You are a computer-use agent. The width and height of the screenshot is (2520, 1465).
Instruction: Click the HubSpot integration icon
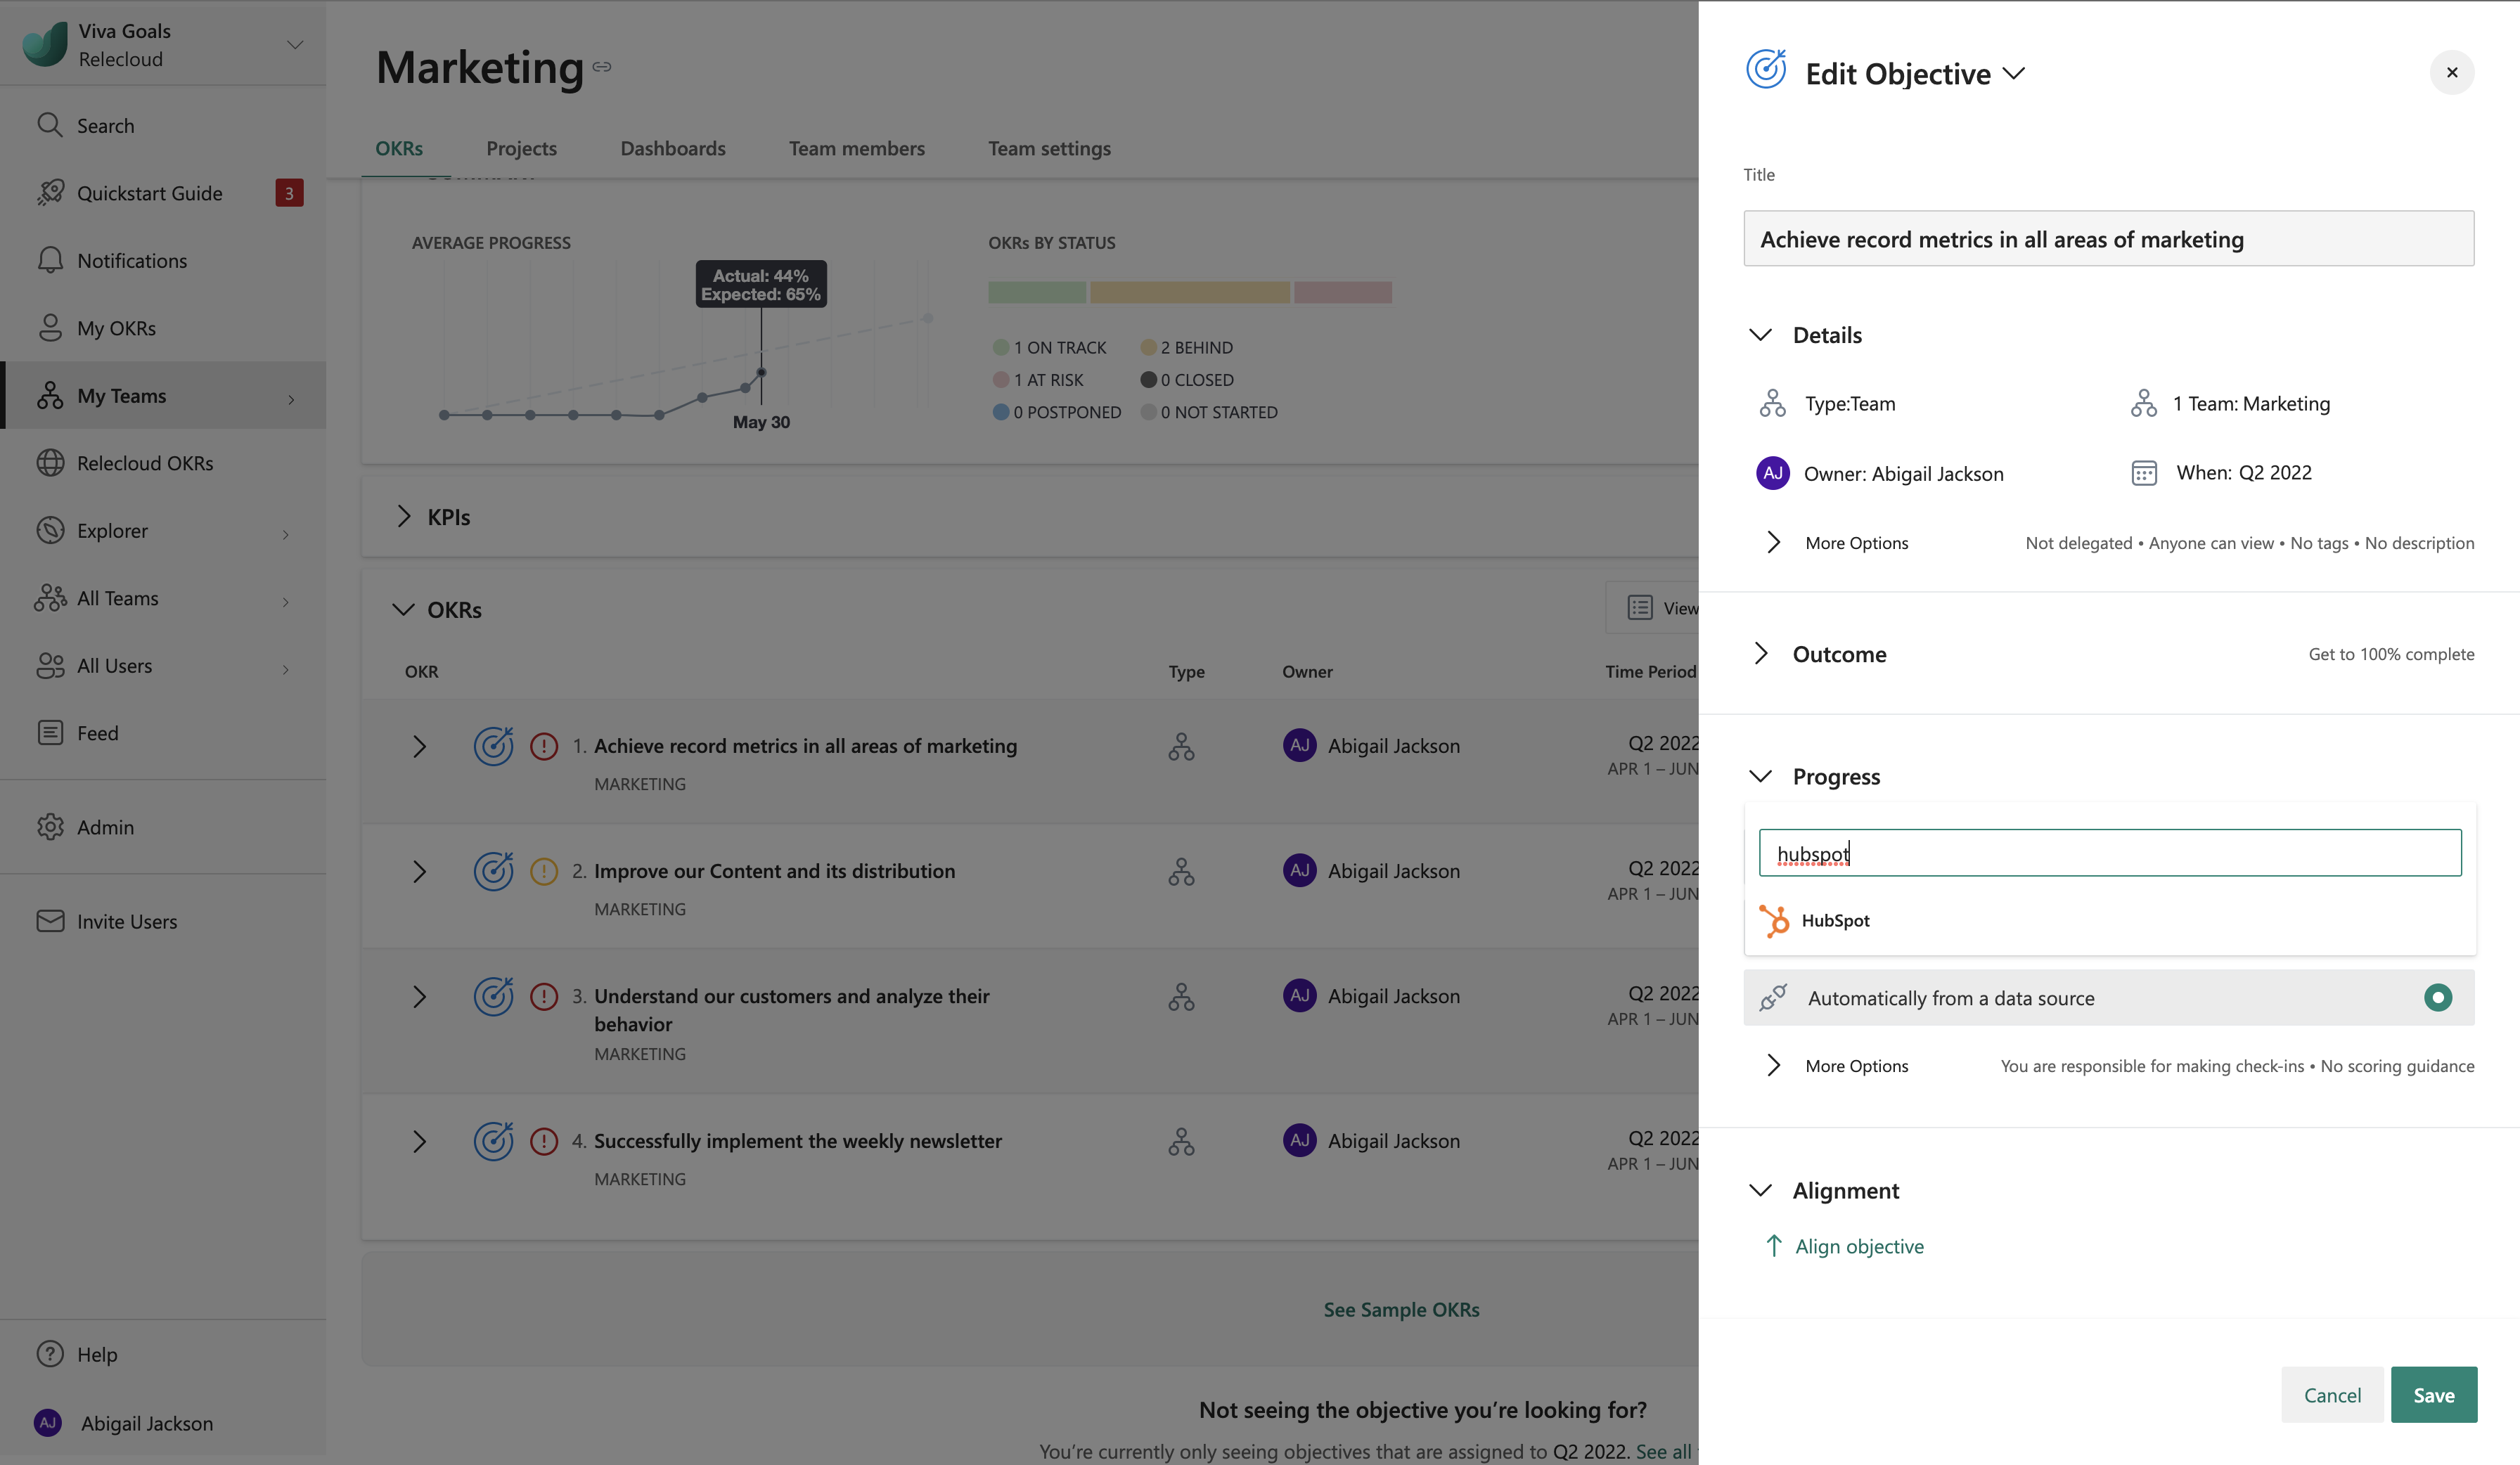[x=1774, y=920]
